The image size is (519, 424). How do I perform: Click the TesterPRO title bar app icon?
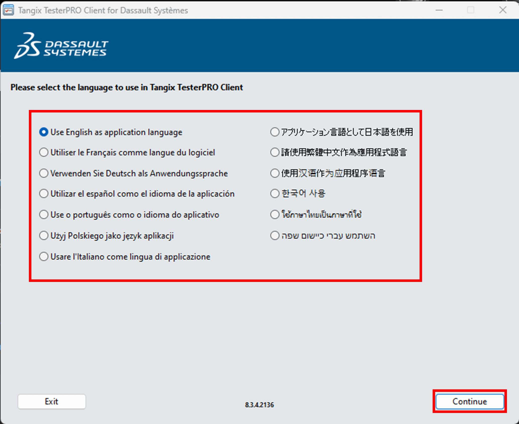click(x=9, y=10)
